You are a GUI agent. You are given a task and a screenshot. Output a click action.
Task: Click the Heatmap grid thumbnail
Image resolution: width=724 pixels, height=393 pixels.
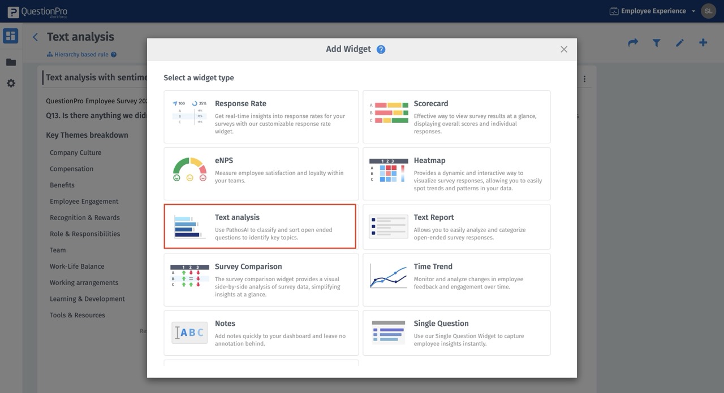(x=388, y=170)
